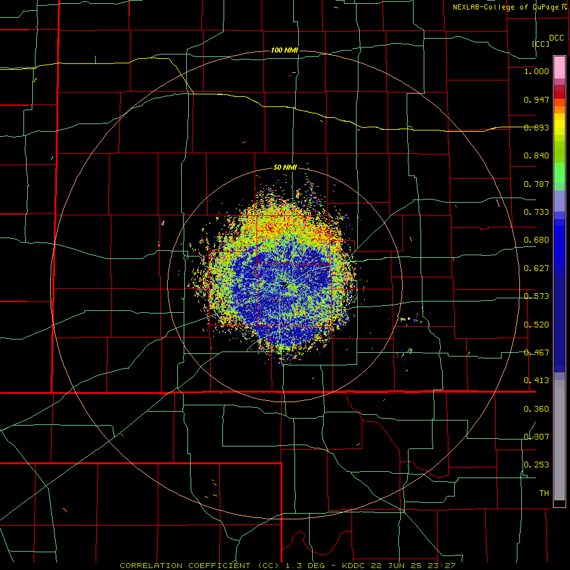Click the 0.787 scale value

click(536, 184)
